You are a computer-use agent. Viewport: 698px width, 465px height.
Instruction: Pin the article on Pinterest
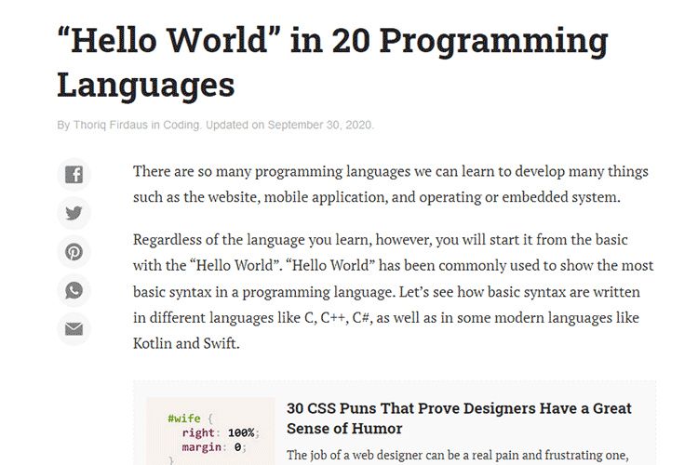[x=74, y=252]
